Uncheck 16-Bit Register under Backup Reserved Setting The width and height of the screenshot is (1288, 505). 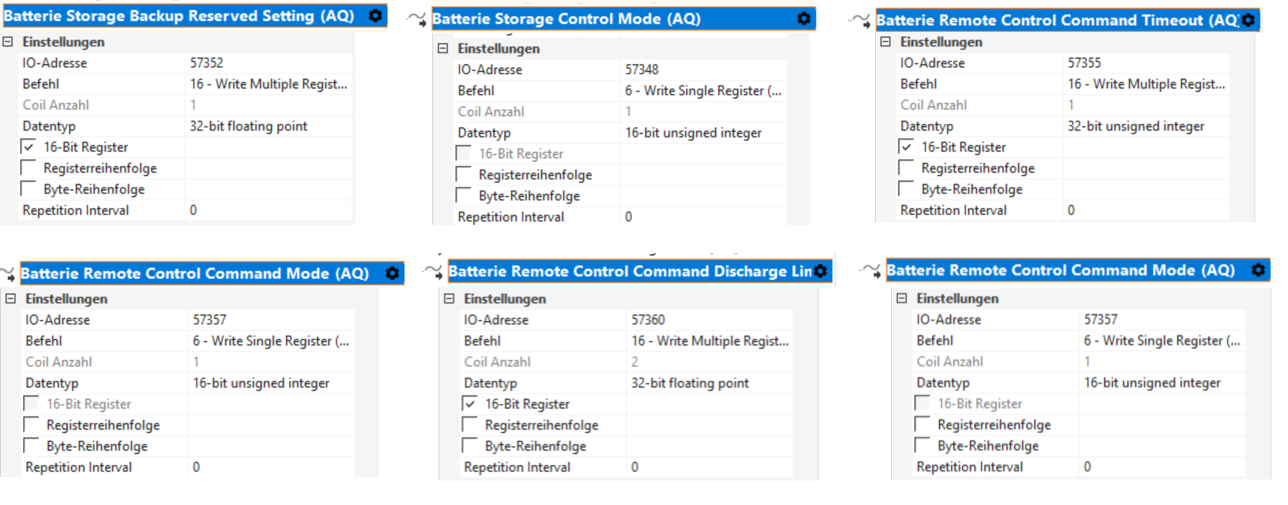click(x=29, y=147)
